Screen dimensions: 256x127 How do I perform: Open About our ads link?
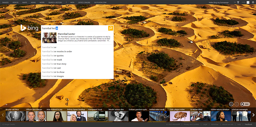[x=228, y=124]
